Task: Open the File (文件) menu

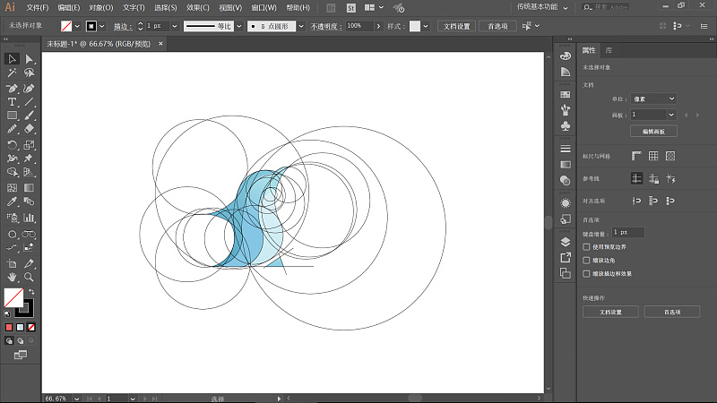Action: coord(38,8)
